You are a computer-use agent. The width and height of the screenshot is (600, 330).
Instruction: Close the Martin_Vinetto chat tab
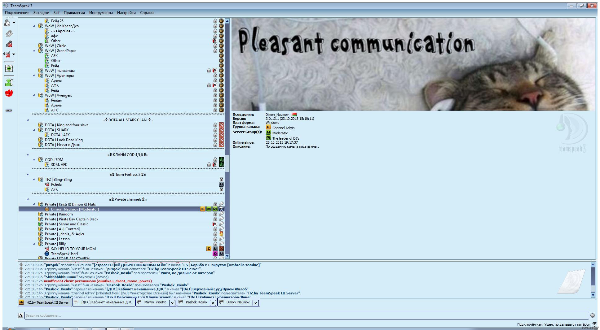pos(172,303)
